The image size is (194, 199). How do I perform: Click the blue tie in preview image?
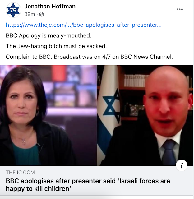point(169,152)
